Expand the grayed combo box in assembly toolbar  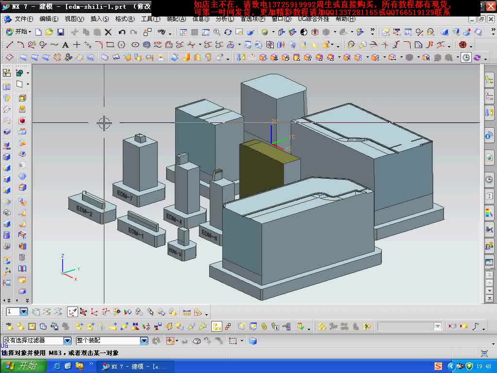click(x=438, y=326)
